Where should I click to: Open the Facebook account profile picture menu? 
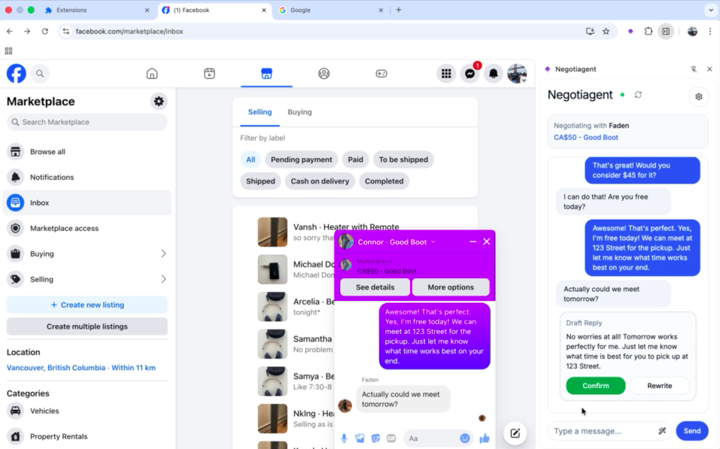[517, 74]
